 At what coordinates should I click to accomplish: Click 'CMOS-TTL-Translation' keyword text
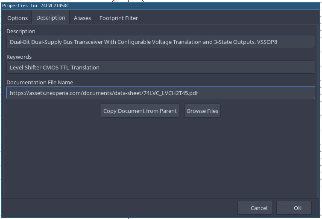(71, 67)
